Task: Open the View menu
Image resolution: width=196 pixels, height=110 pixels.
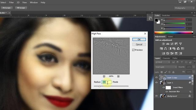Action: [x=24, y=2]
